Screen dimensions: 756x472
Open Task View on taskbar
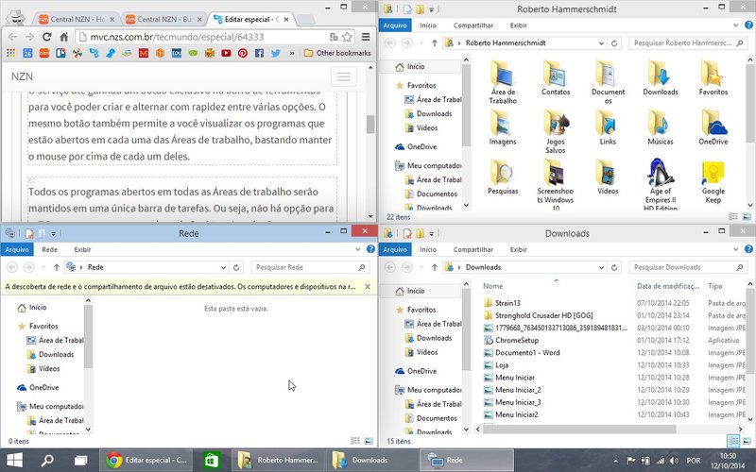pyautogui.click(x=80, y=461)
